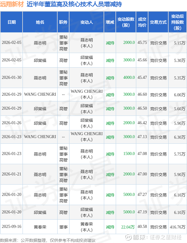The image size is (187, 243).
Task: Click the date 2025-09-16
Action: pos(12,227)
